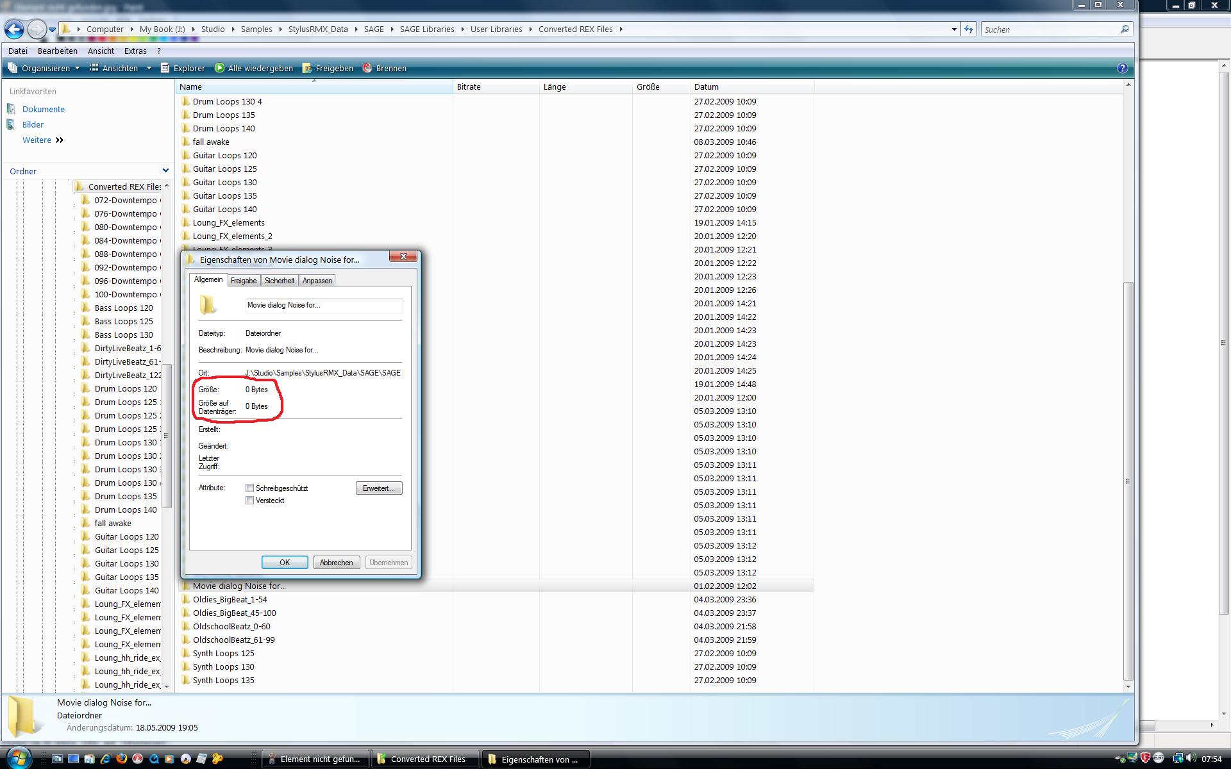Switch to the Sicherheit tab
This screenshot has height=769, width=1231.
[x=280, y=281]
